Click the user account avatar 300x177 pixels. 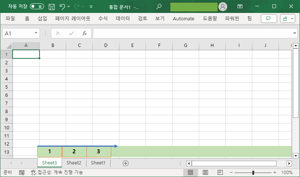pyautogui.click(x=223, y=7)
